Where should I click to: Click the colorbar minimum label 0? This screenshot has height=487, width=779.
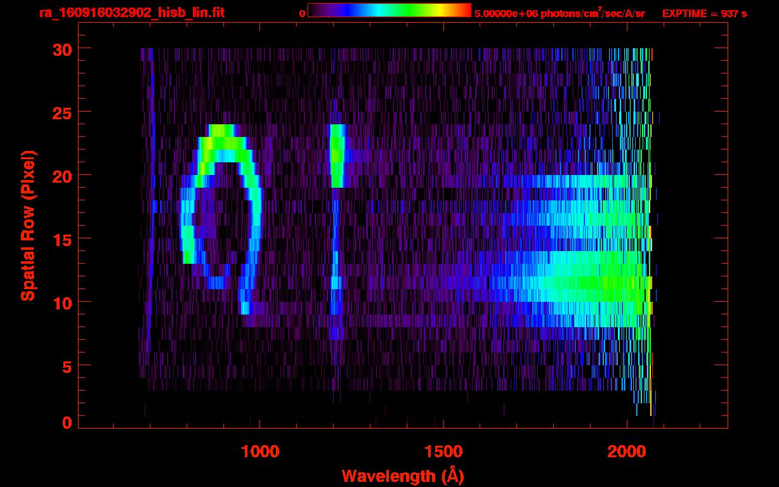tap(303, 13)
